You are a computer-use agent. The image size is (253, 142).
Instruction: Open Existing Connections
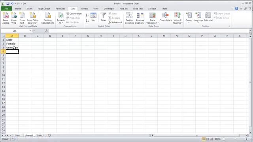[x=47, y=18]
